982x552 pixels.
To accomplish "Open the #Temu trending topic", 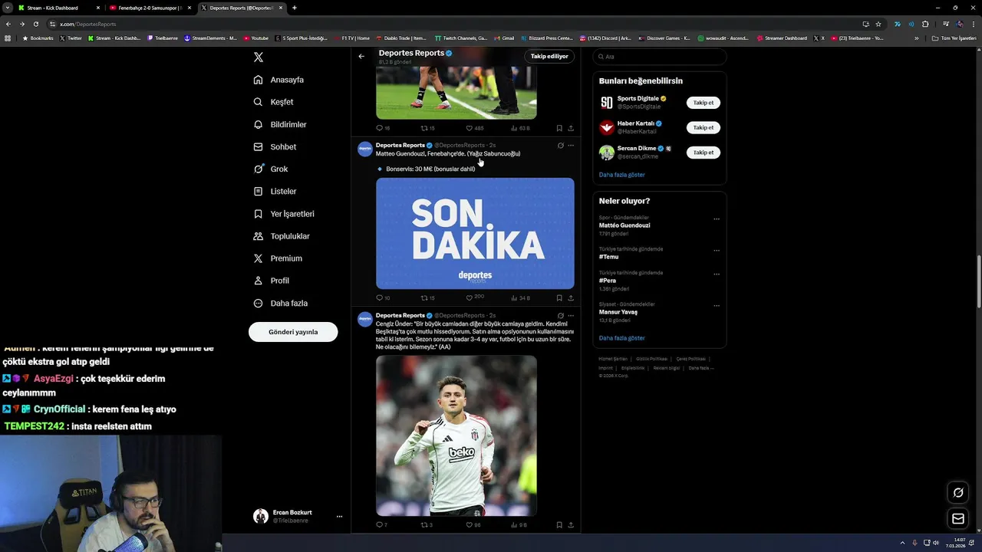I will [x=608, y=257].
